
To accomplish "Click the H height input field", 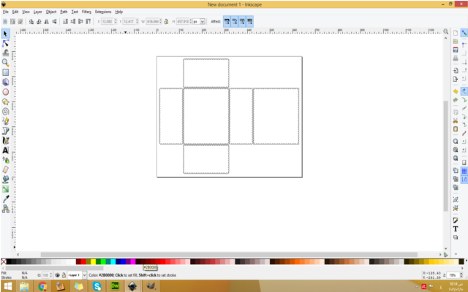I will tap(183, 21).
